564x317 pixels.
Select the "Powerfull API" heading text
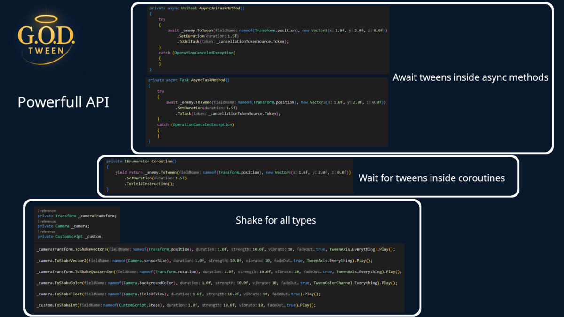(63, 102)
